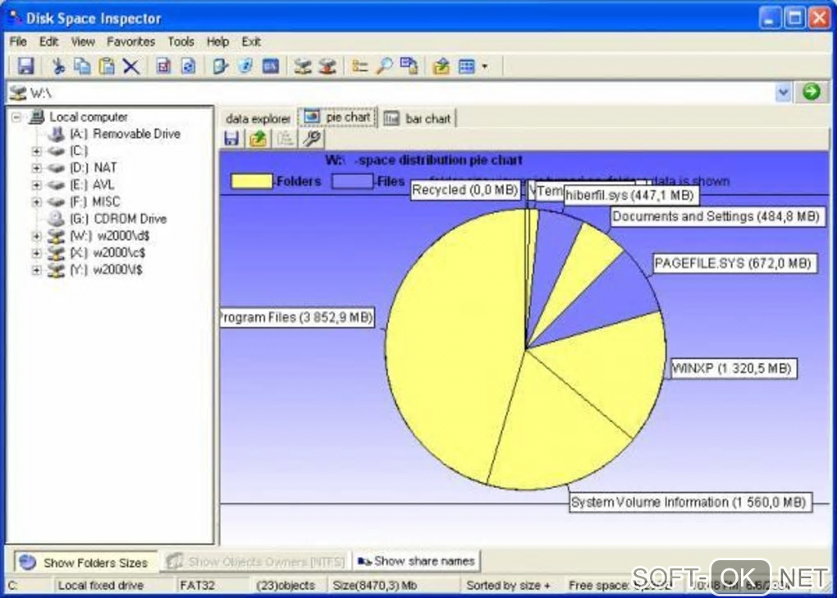Click the FAT32 status bar entry
The height and width of the screenshot is (598, 837).
coord(197,586)
